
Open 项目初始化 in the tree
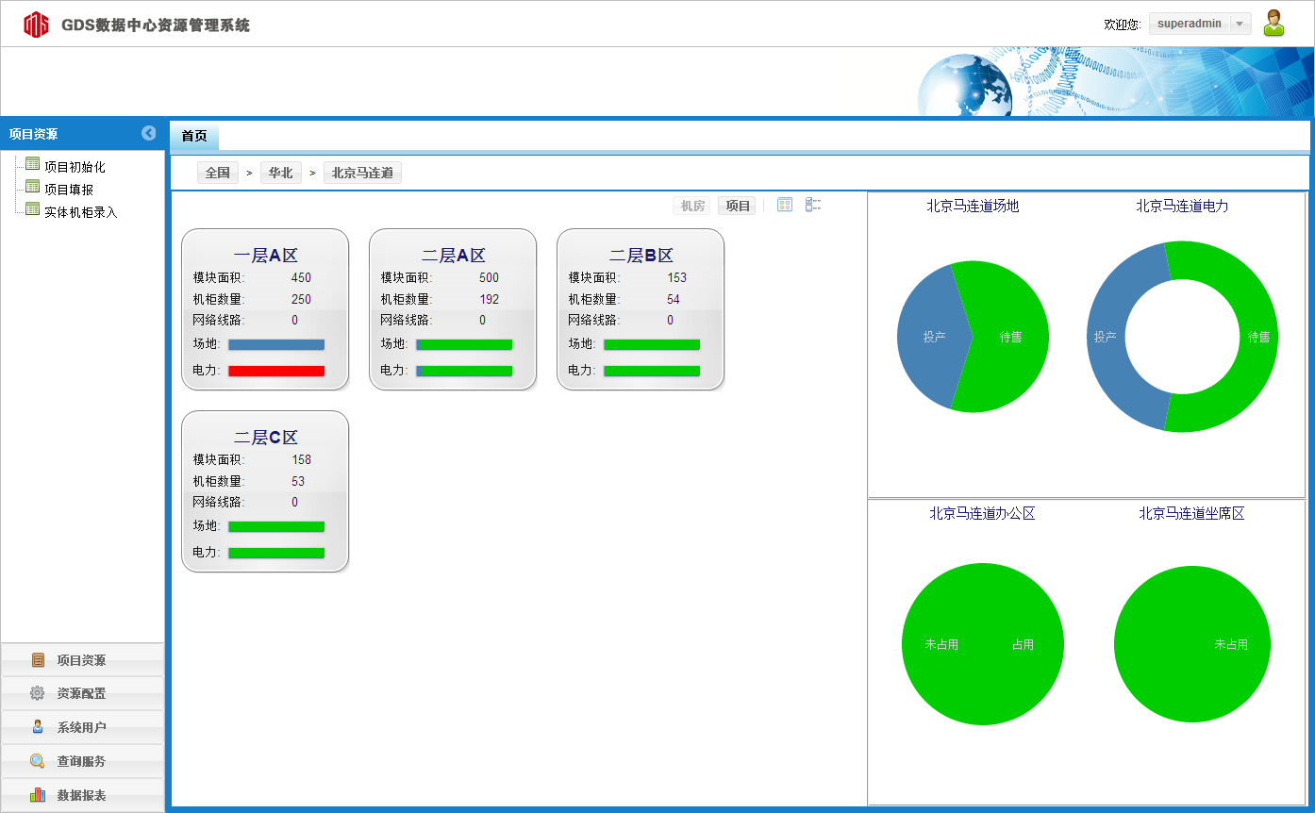pos(75,167)
